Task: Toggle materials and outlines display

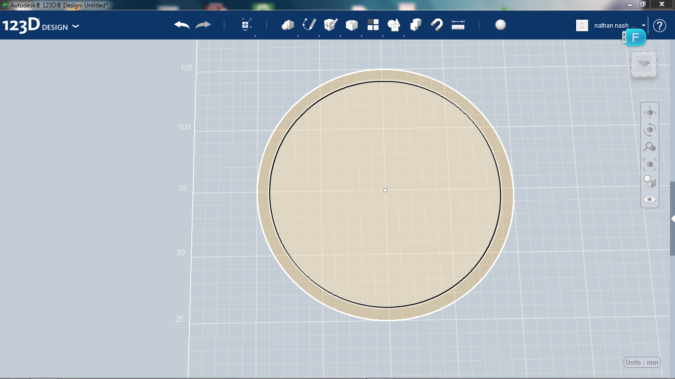Action: (649, 182)
